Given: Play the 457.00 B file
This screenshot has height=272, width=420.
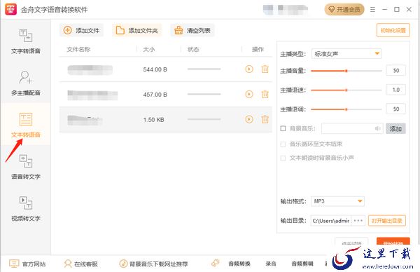Looking at the screenshot, I should tap(249, 94).
